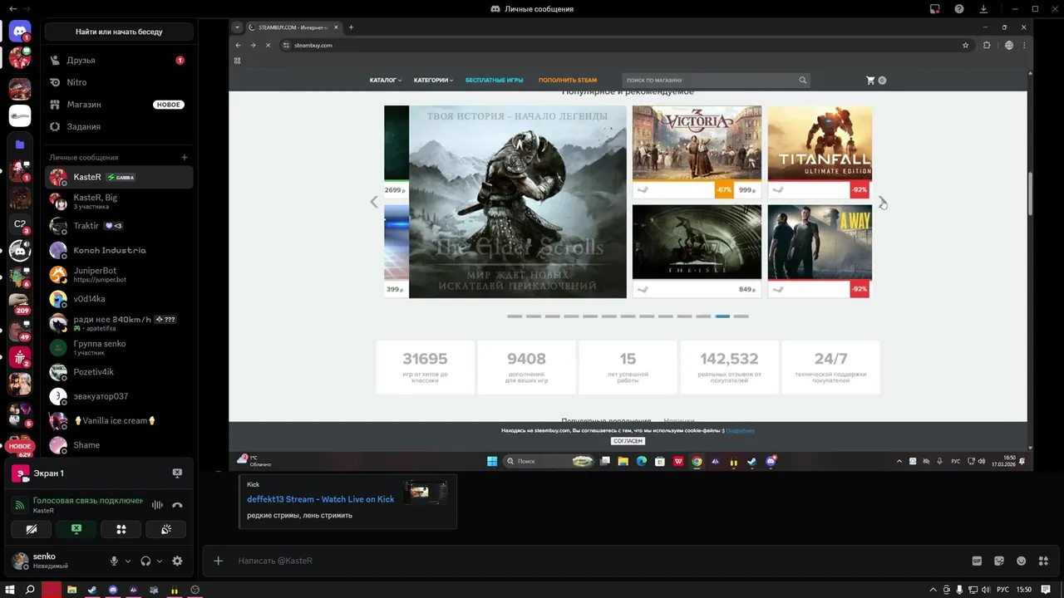The width and height of the screenshot is (1064, 598).
Task: Open JuniperBot direct message
Action: [120, 274]
